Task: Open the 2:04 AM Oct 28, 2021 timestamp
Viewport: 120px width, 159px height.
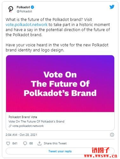Action: tap(21, 135)
